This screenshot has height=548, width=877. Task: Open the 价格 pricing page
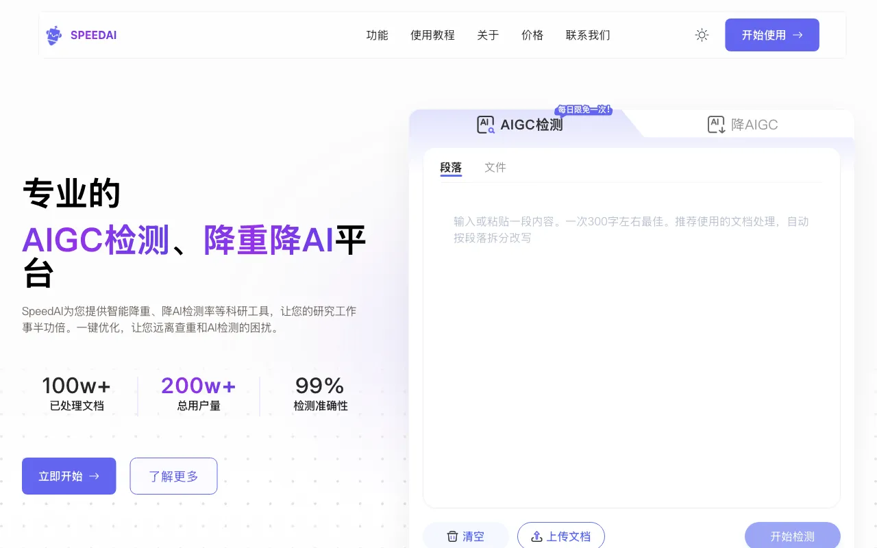(x=532, y=35)
